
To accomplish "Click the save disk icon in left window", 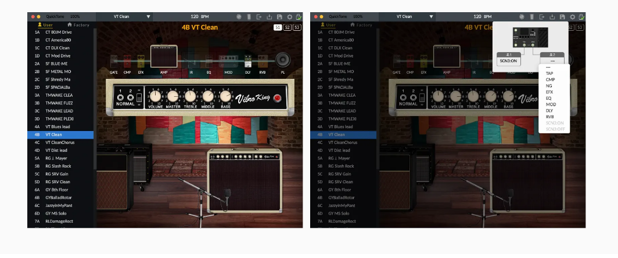I will pyautogui.click(x=279, y=17).
